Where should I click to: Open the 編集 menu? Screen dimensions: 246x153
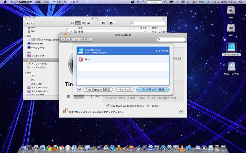click(x=38, y=2)
